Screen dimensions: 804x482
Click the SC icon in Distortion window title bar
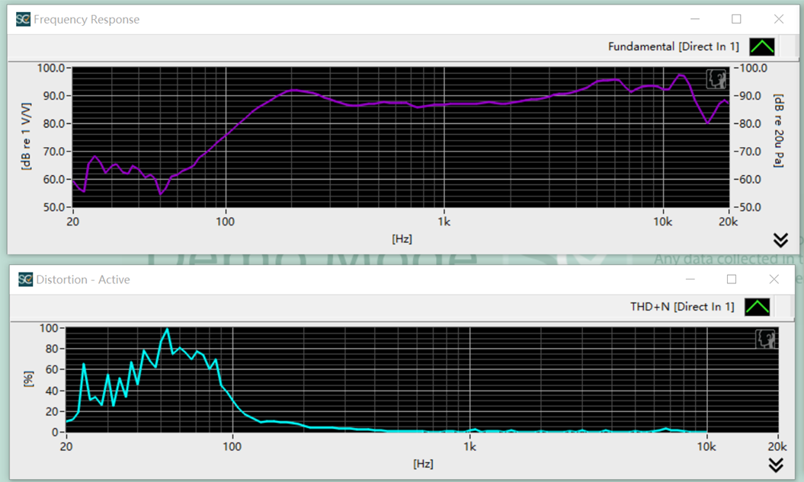pos(25,279)
